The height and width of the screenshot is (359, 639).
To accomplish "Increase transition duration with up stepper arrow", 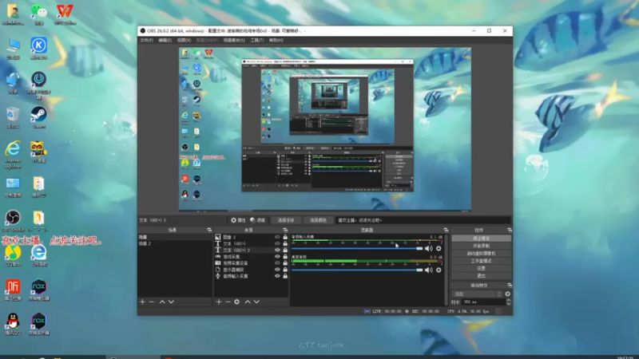I will coord(508,301).
